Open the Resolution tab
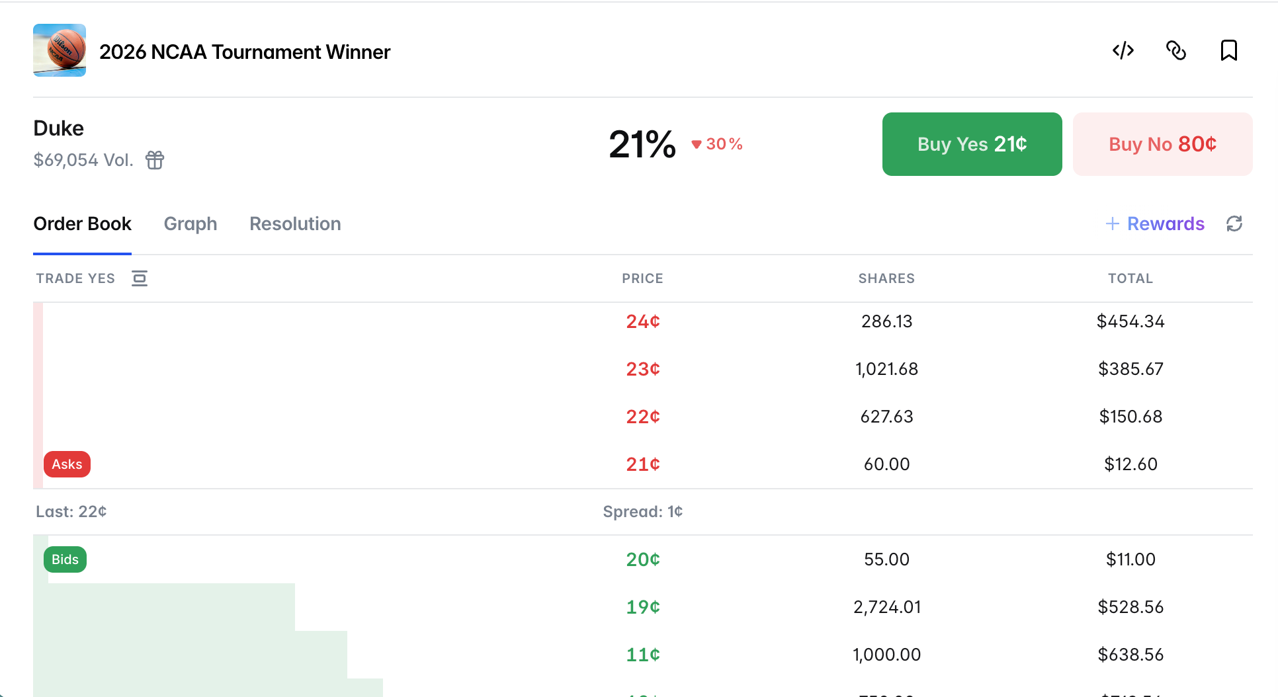The height and width of the screenshot is (697, 1278). [x=295, y=224]
